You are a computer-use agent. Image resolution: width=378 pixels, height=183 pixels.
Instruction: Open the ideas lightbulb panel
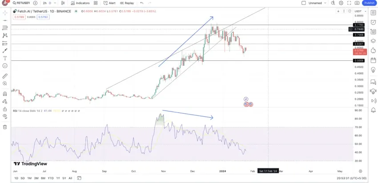(x=373, y=70)
